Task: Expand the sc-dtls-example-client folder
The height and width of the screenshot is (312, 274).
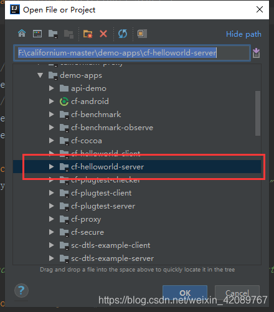Action: (52, 245)
